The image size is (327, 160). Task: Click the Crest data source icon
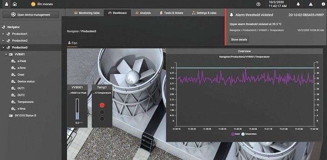14,75
